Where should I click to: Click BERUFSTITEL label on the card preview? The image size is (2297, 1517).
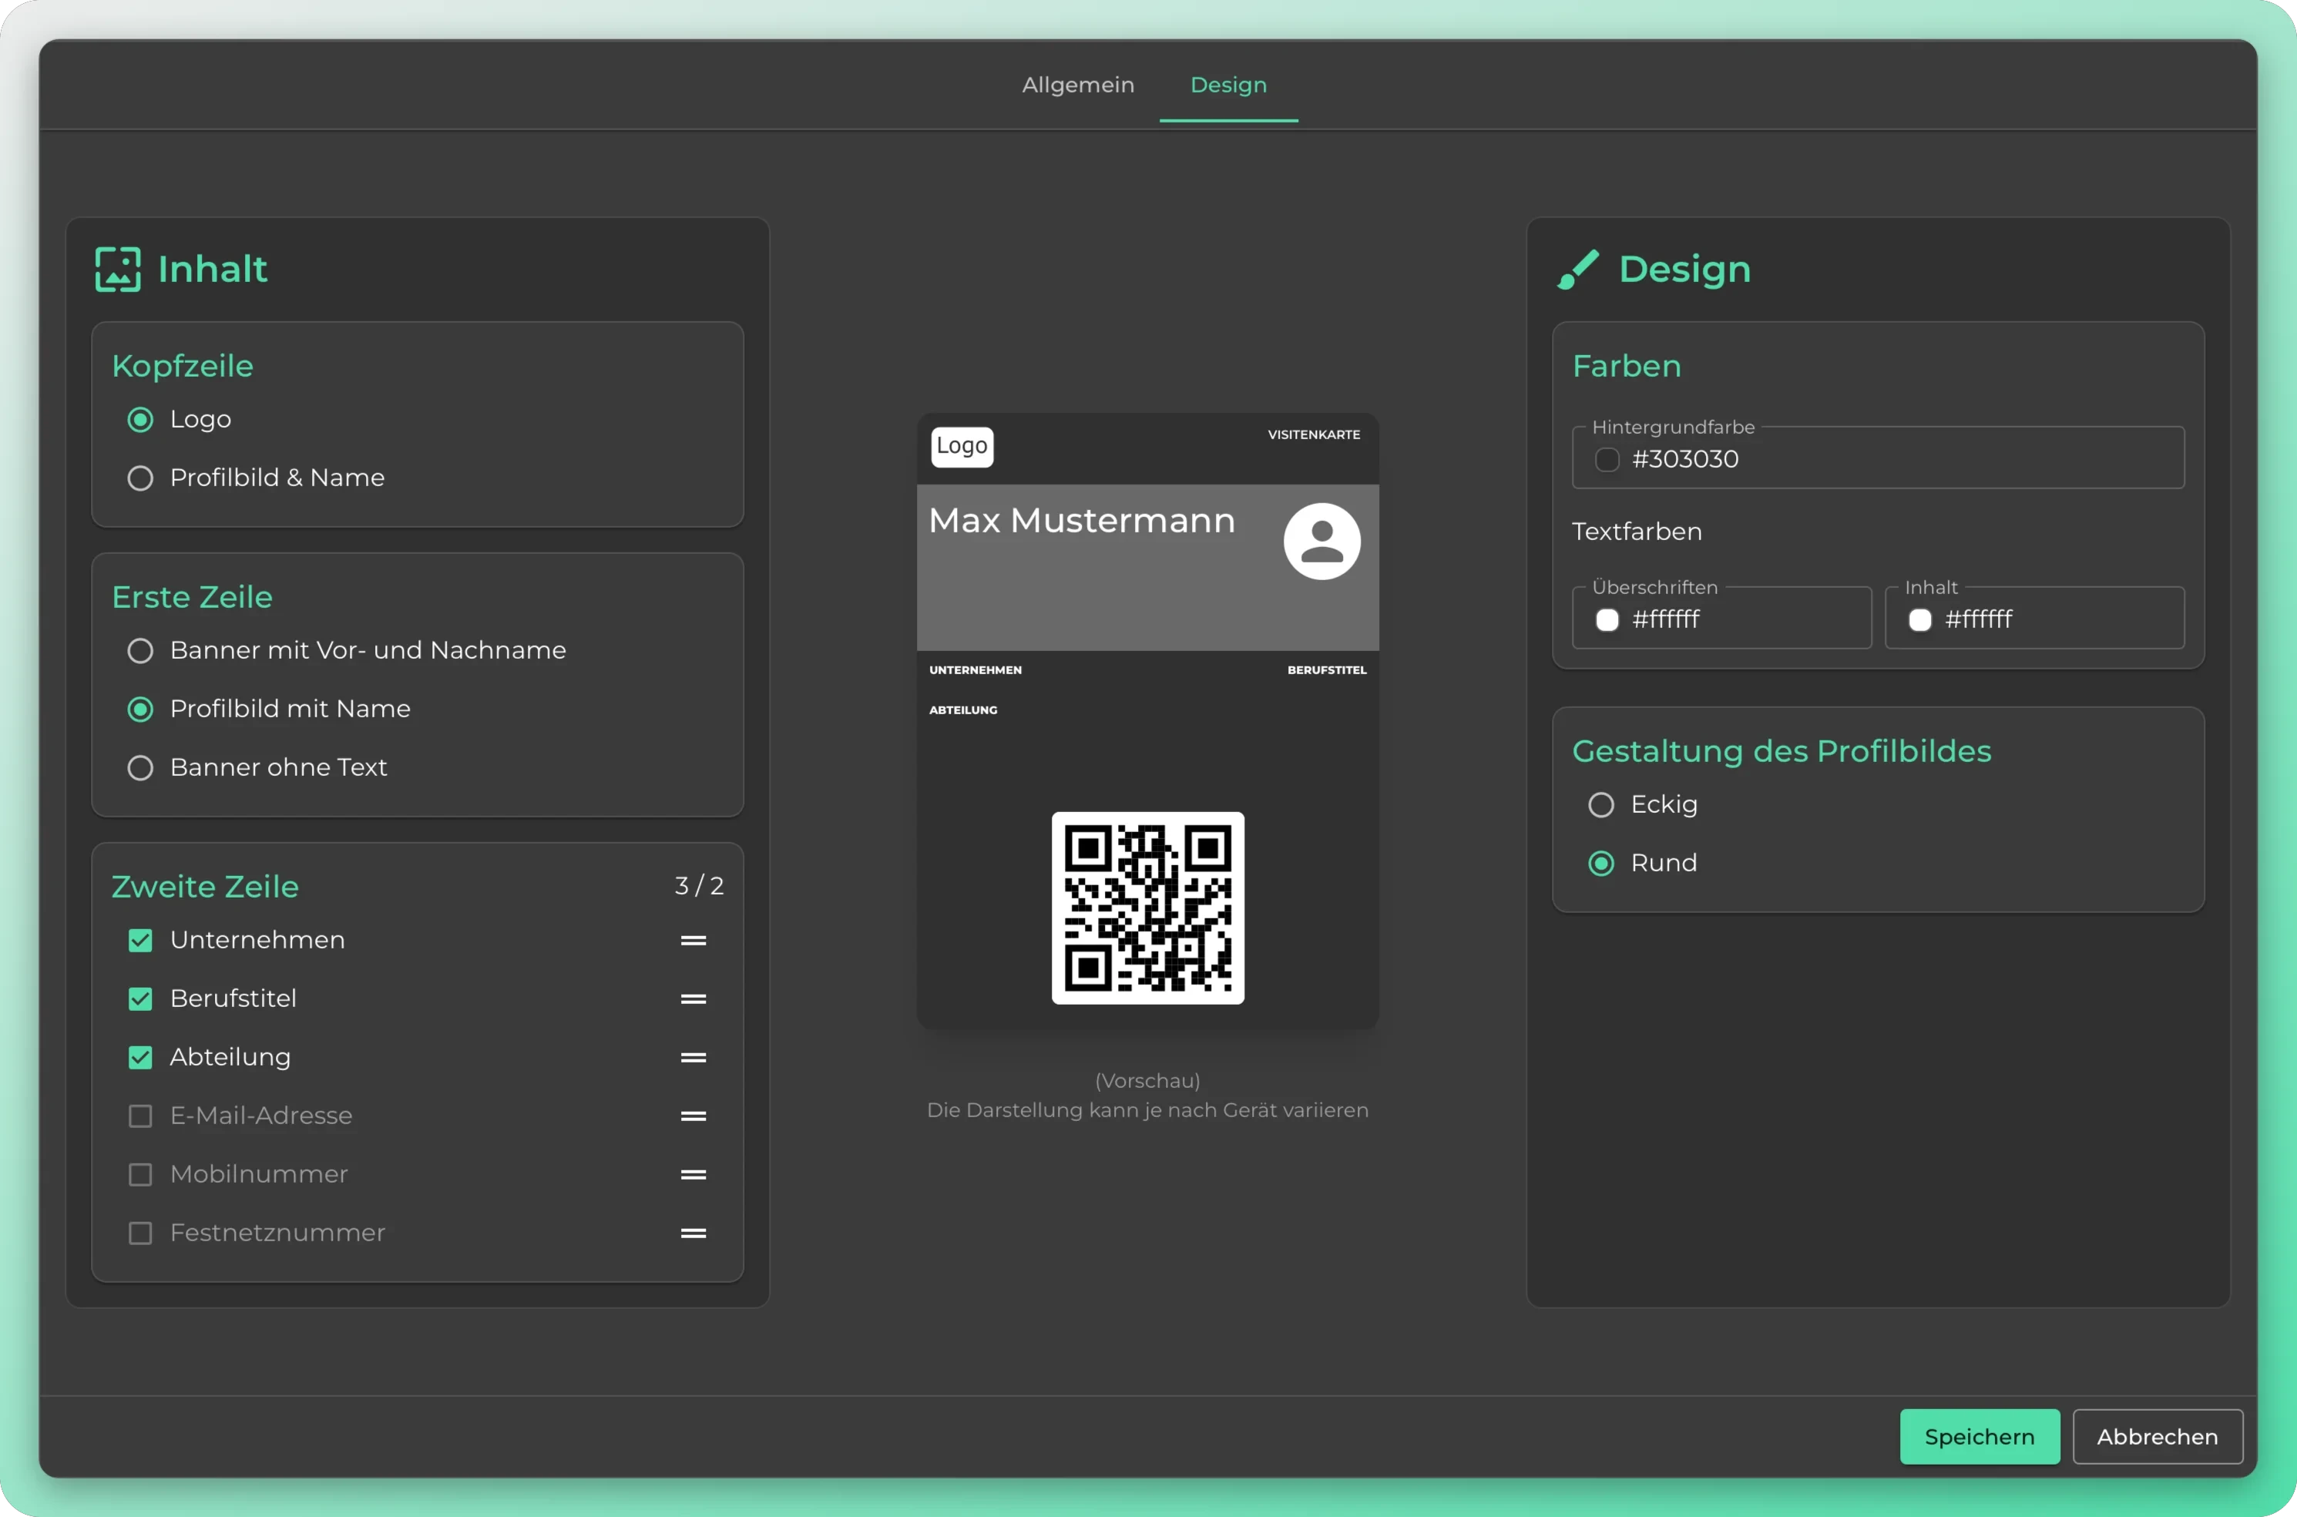1327,670
